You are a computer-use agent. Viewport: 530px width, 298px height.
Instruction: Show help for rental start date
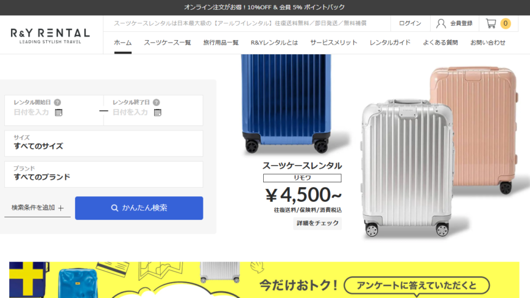click(x=57, y=102)
